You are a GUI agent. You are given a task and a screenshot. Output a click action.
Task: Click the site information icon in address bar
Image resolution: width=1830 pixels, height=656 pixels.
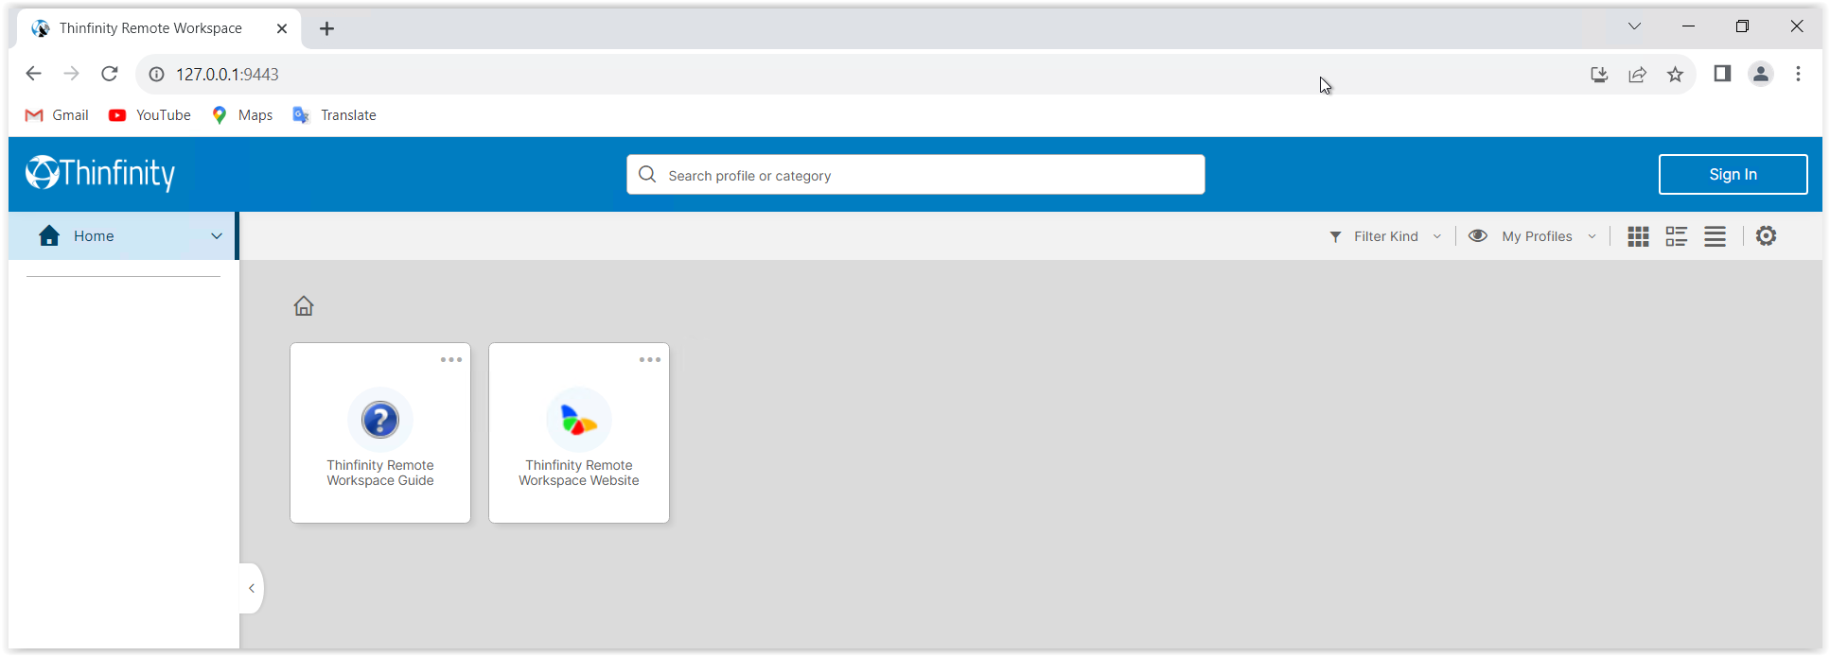pos(157,75)
